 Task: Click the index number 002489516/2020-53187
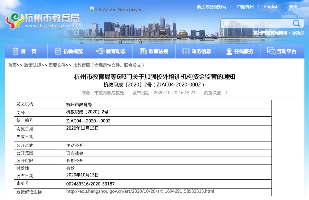90,184
